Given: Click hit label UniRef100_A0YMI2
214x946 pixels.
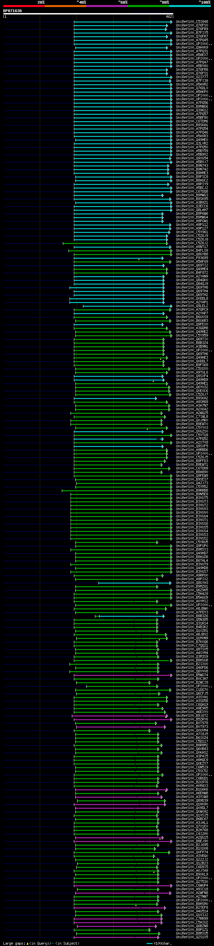Looking at the screenshot, I should click(x=192, y=601).
